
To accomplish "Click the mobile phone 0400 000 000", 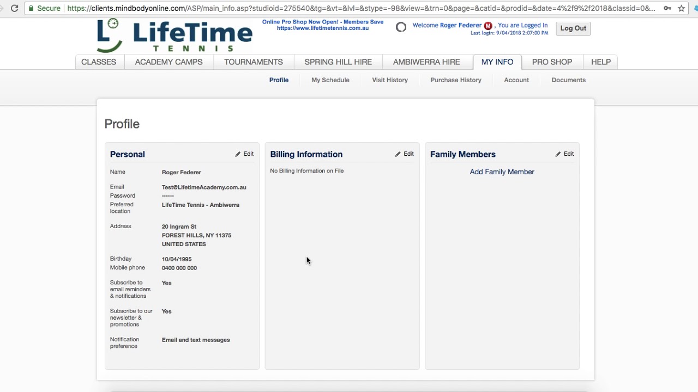I will click(x=179, y=268).
